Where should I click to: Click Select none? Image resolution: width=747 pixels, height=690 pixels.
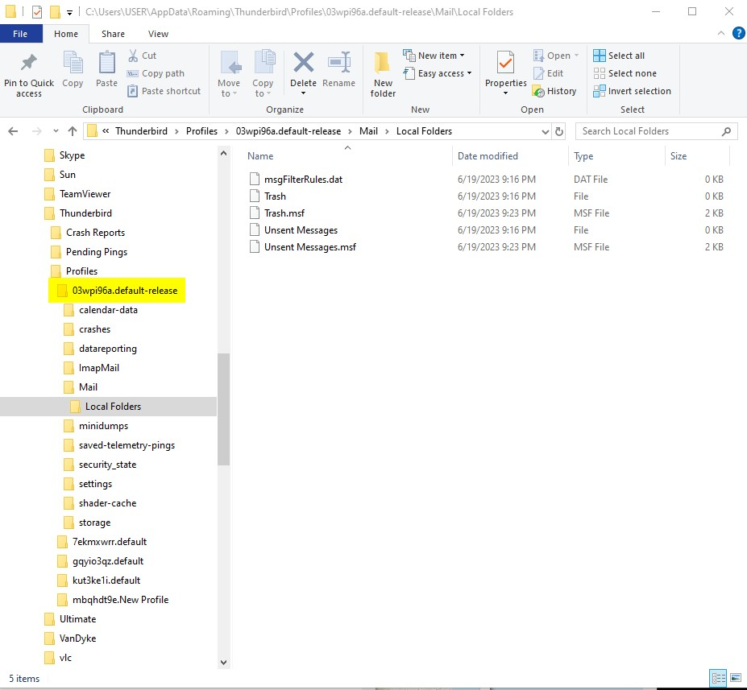[x=625, y=73]
